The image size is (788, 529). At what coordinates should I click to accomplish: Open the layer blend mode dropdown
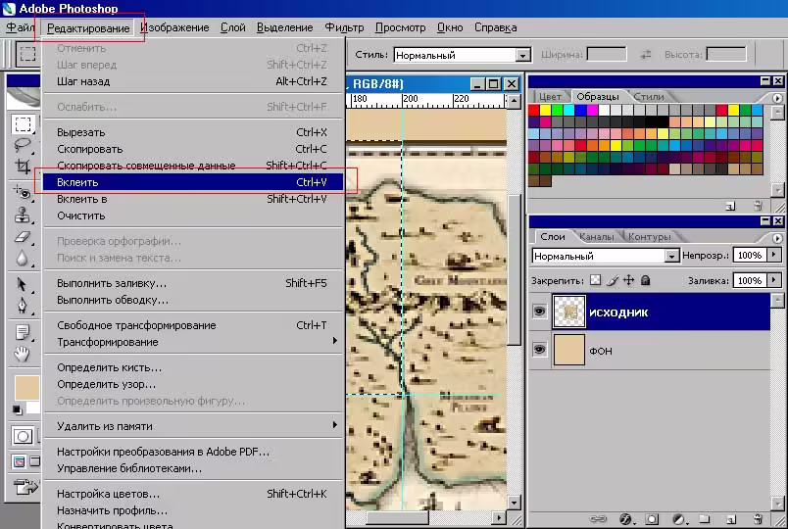[605, 256]
